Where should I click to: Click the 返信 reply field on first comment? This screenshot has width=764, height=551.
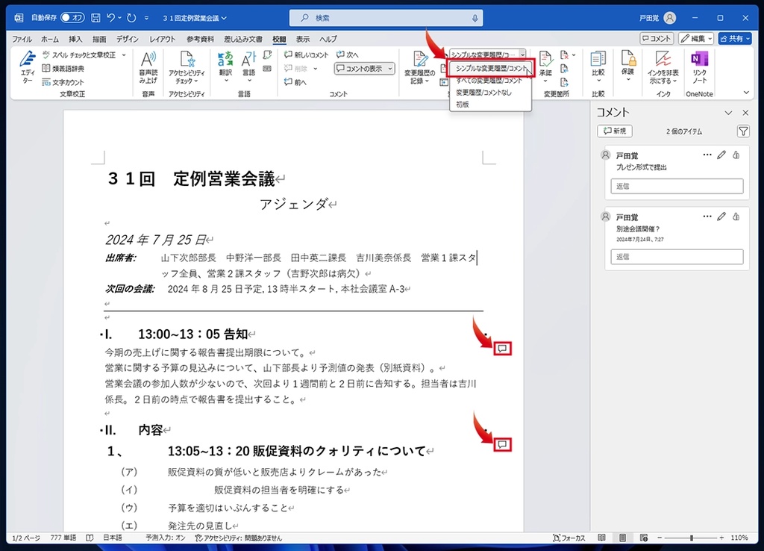pyautogui.click(x=676, y=185)
